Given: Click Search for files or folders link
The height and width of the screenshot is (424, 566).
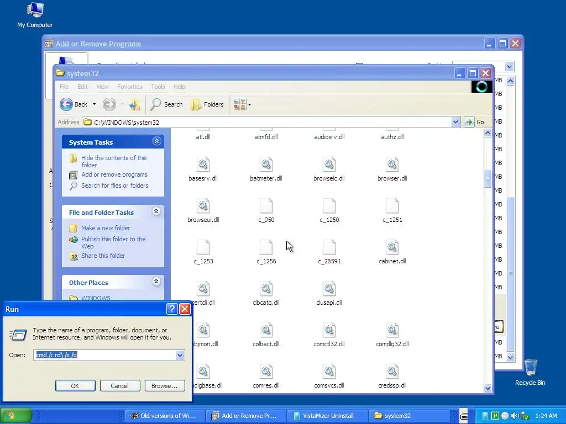Looking at the screenshot, I should [x=115, y=185].
